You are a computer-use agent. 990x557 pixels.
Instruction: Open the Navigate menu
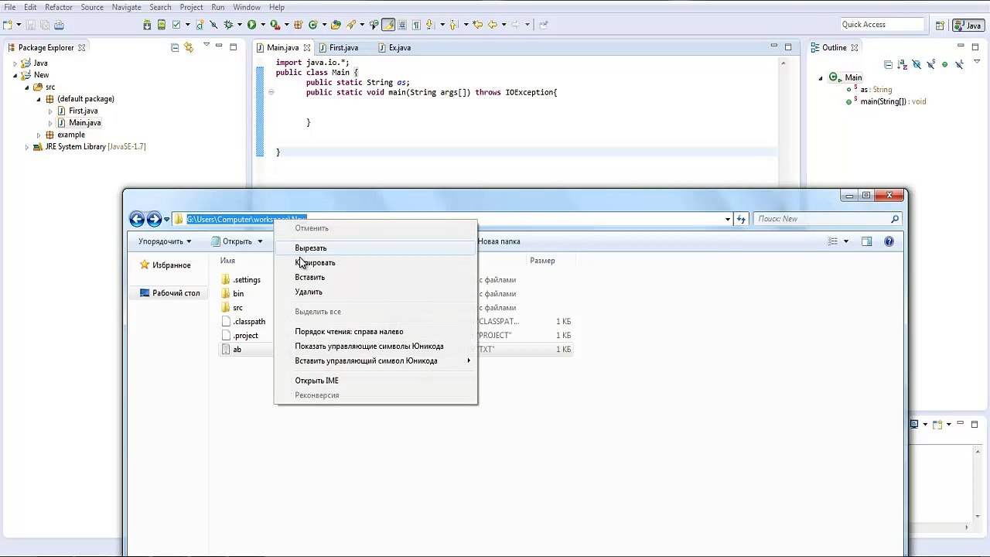point(126,7)
